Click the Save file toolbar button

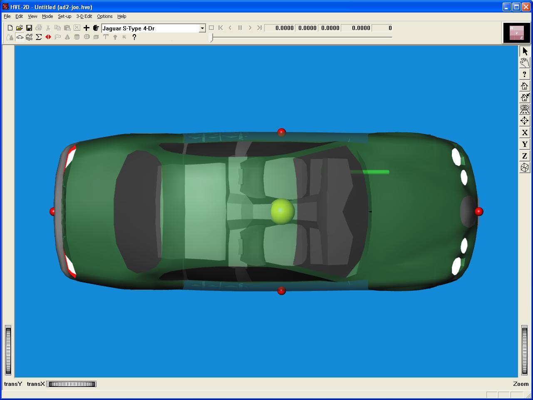coord(29,28)
